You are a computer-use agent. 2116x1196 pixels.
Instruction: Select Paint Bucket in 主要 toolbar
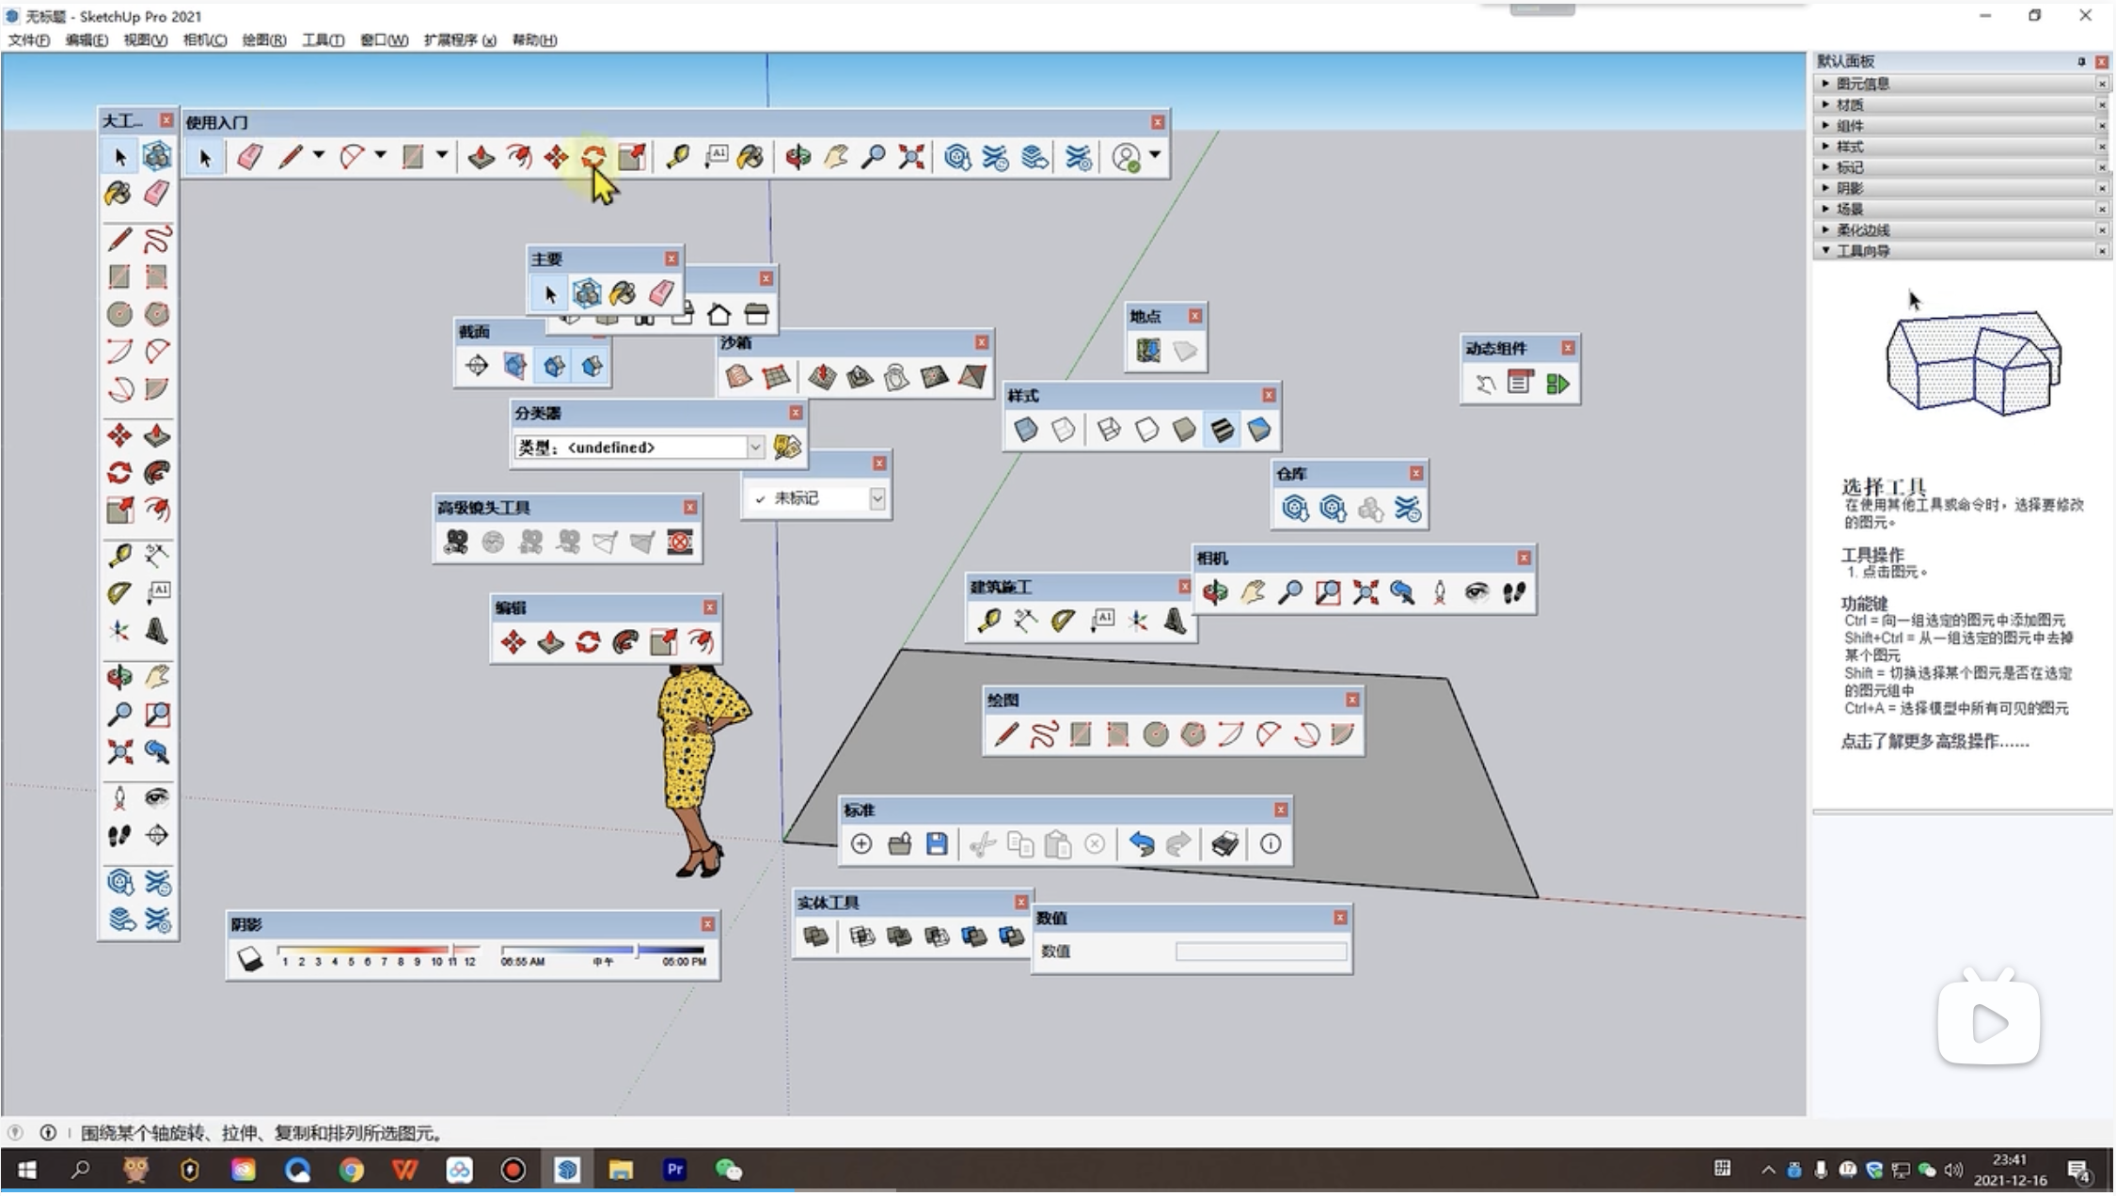(623, 293)
